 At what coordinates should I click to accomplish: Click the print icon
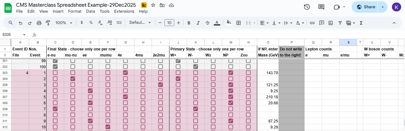coord(39,23)
